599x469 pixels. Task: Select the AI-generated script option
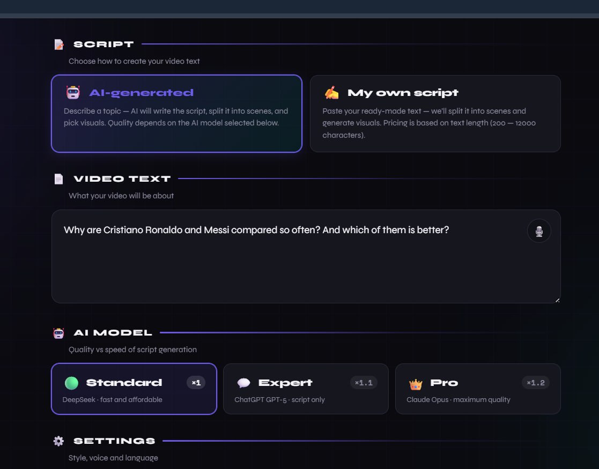(x=176, y=114)
